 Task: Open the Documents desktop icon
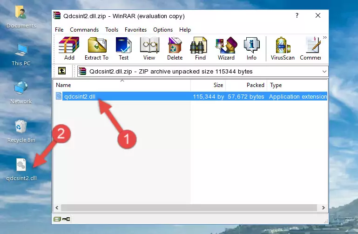[x=21, y=17]
